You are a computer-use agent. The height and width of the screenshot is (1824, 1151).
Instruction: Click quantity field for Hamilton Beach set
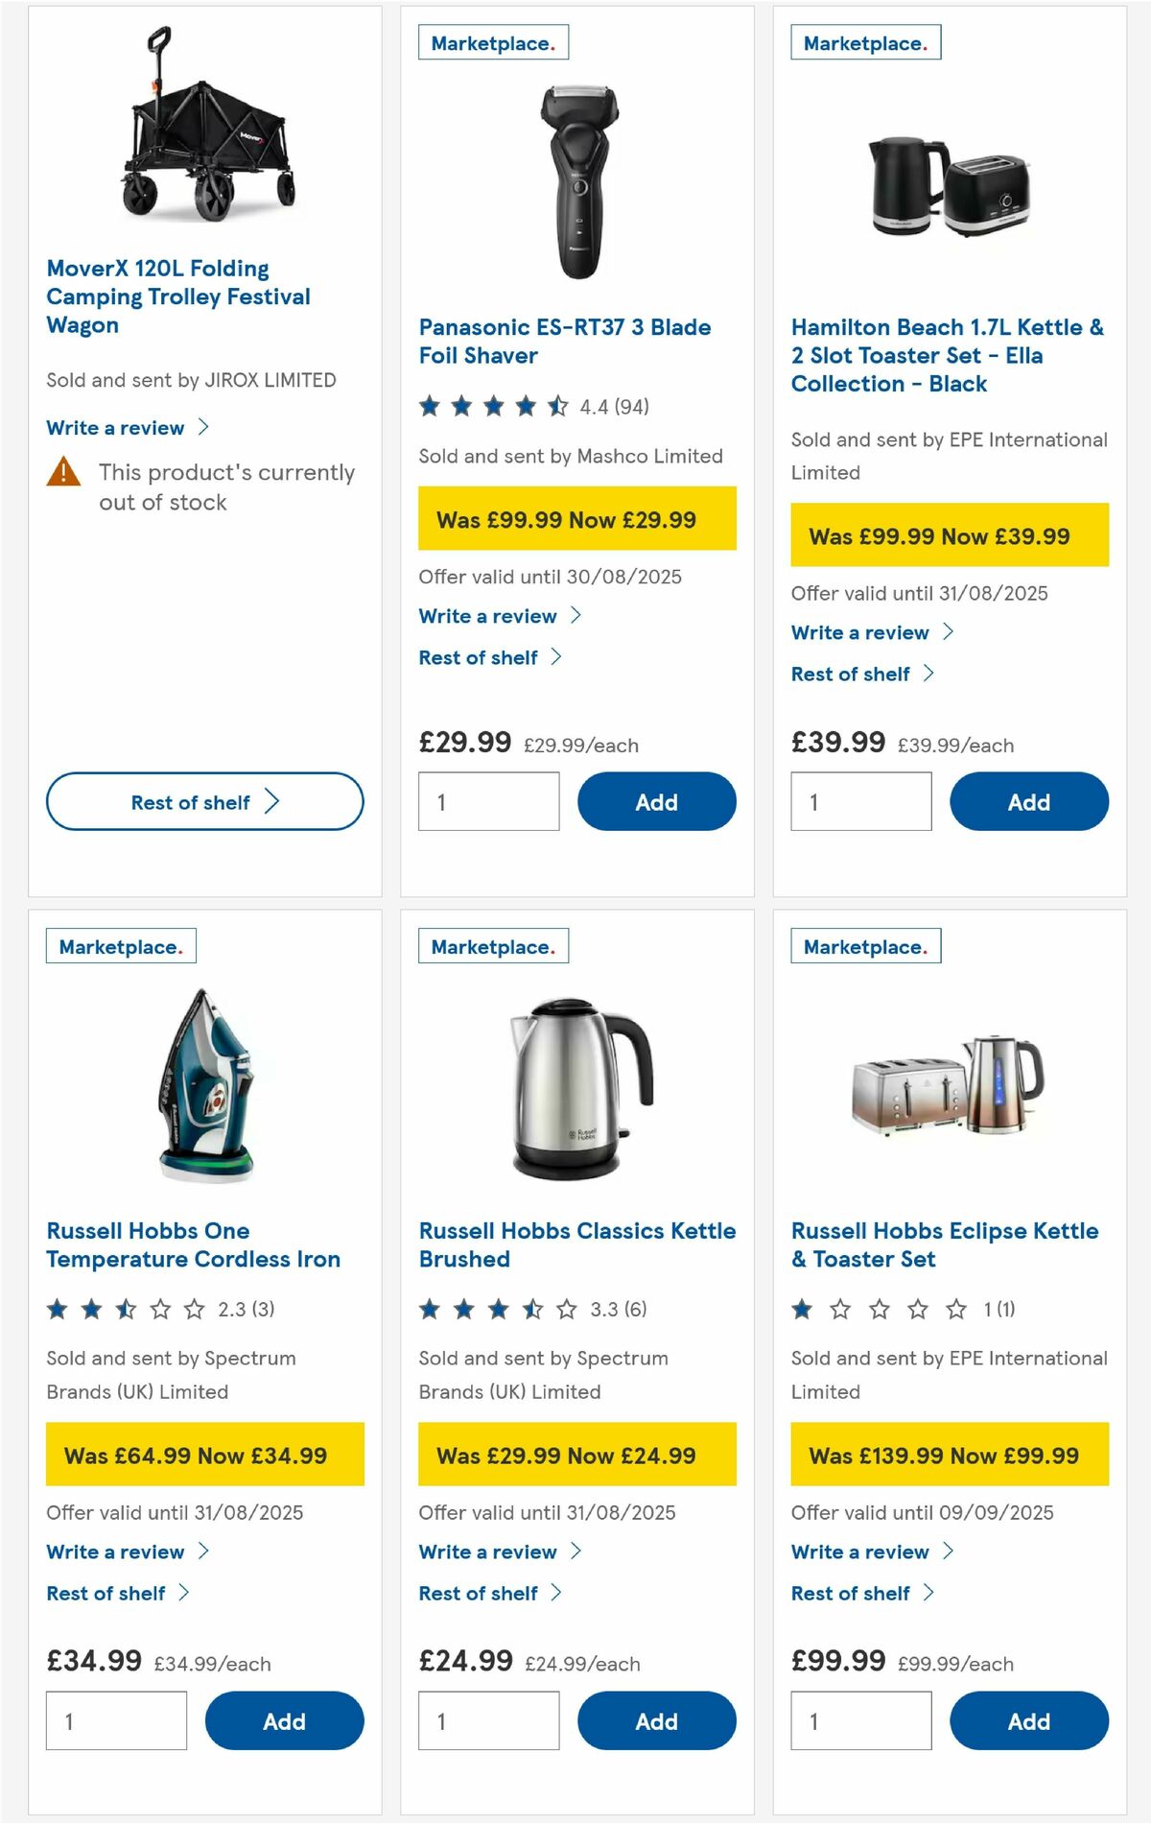click(x=860, y=800)
